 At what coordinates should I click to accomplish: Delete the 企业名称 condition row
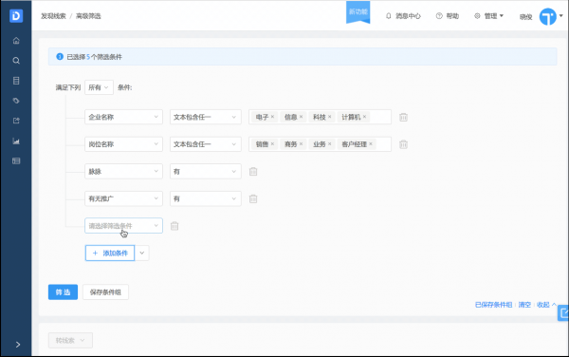[x=404, y=117]
